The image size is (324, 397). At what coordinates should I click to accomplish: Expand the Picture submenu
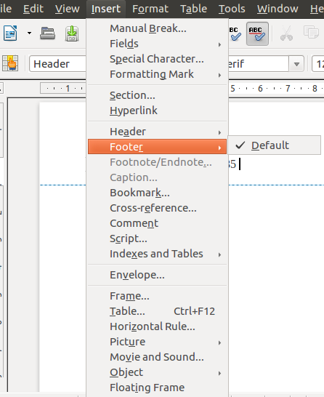(157, 342)
